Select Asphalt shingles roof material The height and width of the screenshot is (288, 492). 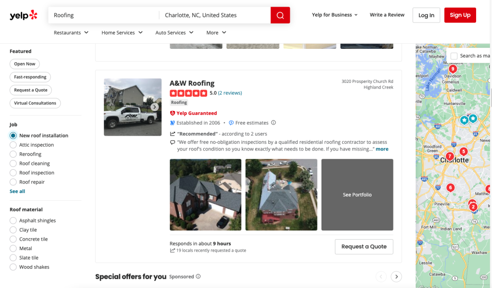(x=13, y=220)
